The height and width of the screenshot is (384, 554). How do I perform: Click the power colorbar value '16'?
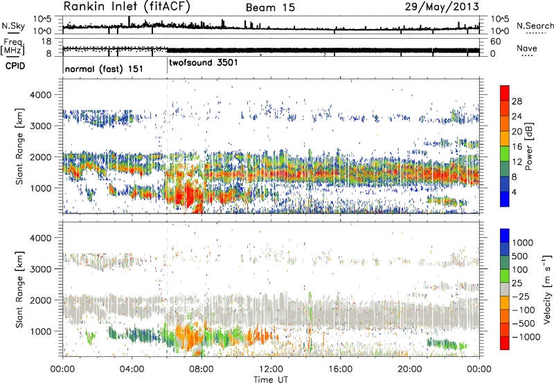pos(517,147)
